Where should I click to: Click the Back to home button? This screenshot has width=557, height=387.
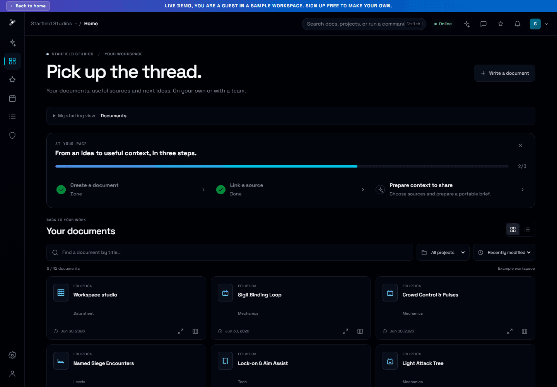[x=28, y=6]
